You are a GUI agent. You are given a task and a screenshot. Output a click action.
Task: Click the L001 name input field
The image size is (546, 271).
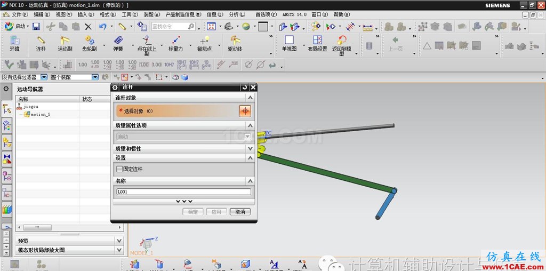tap(183, 192)
